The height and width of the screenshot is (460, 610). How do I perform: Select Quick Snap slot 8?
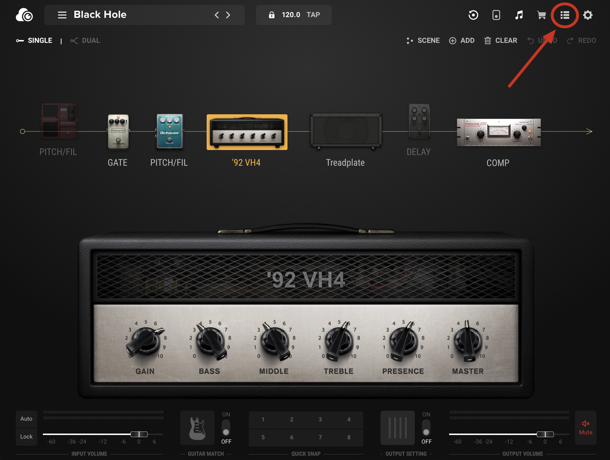tap(349, 437)
